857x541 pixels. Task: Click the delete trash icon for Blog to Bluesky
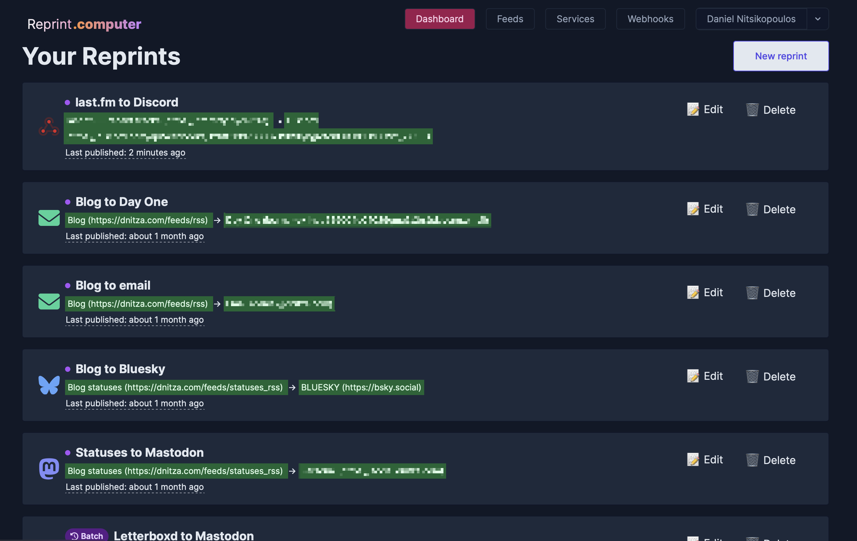pyautogui.click(x=752, y=376)
